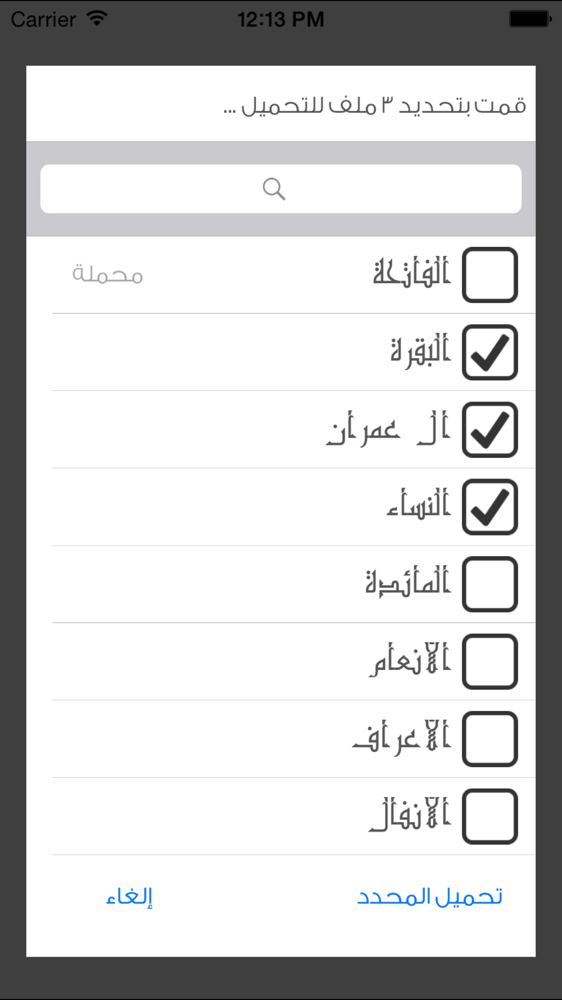This screenshot has width=562, height=1000.
Task: Deselect the النساء checkbox
Action: tap(490, 507)
